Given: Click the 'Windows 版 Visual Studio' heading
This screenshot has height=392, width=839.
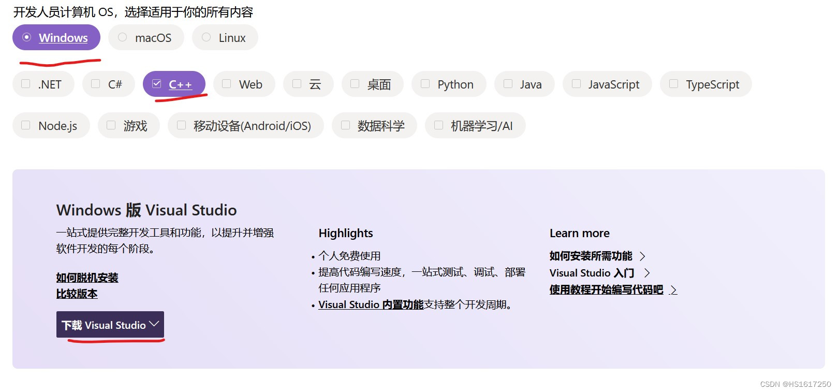Looking at the screenshot, I should [x=146, y=210].
